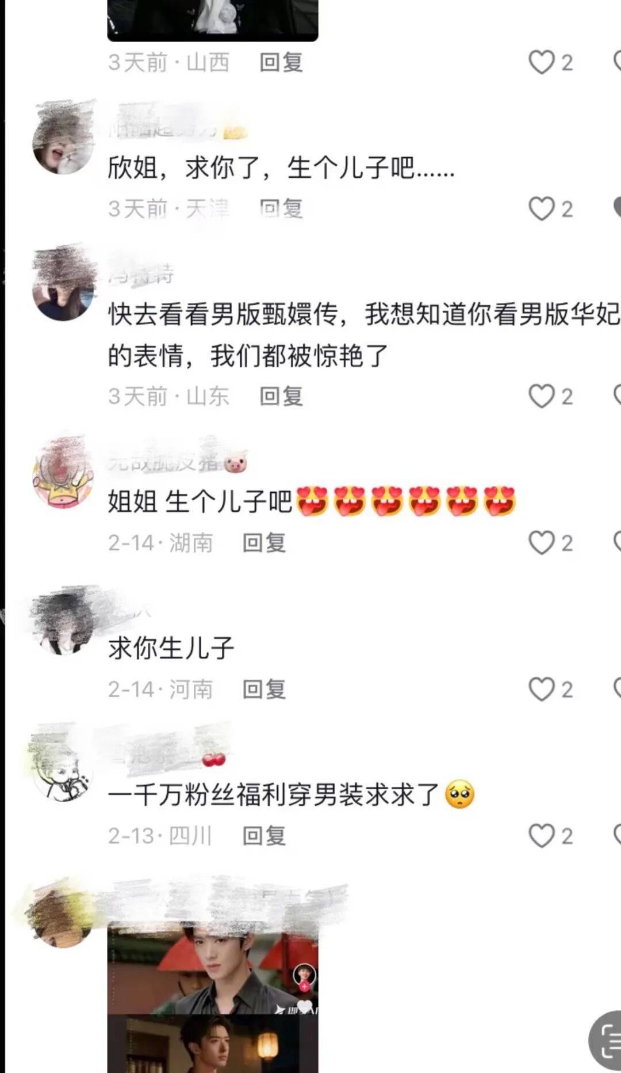Viewport: 621px width, 1073px height.
Task: Like the comment '欣姐，求你了，生个儿子吧'
Action: point(542,208)
